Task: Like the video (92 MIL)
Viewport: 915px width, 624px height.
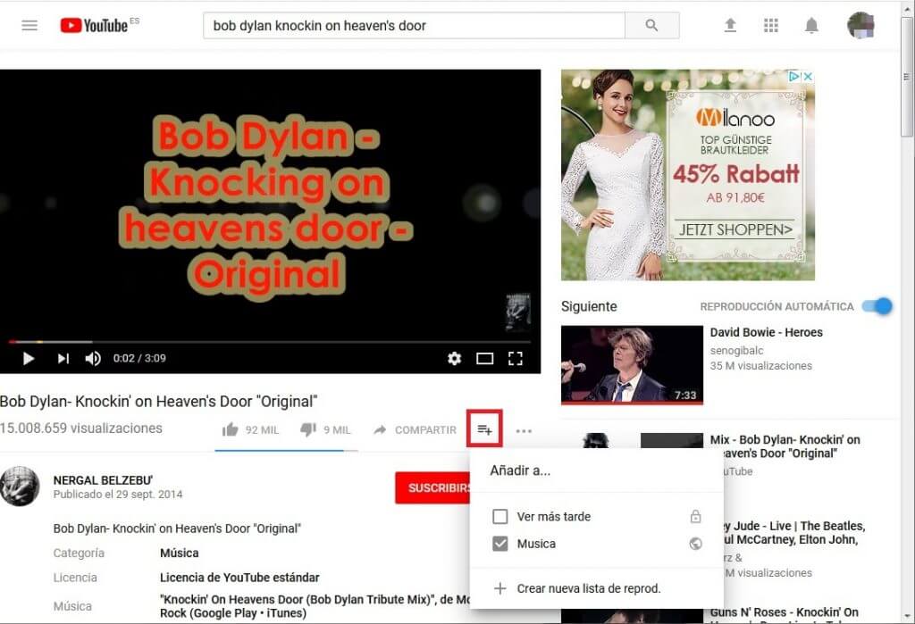Action: point(250,429)
